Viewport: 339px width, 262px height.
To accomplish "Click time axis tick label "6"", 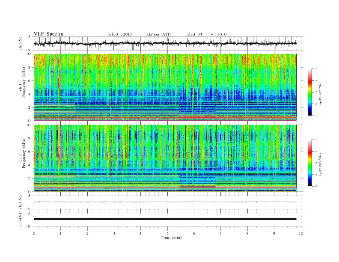I will tap(194, 233).
